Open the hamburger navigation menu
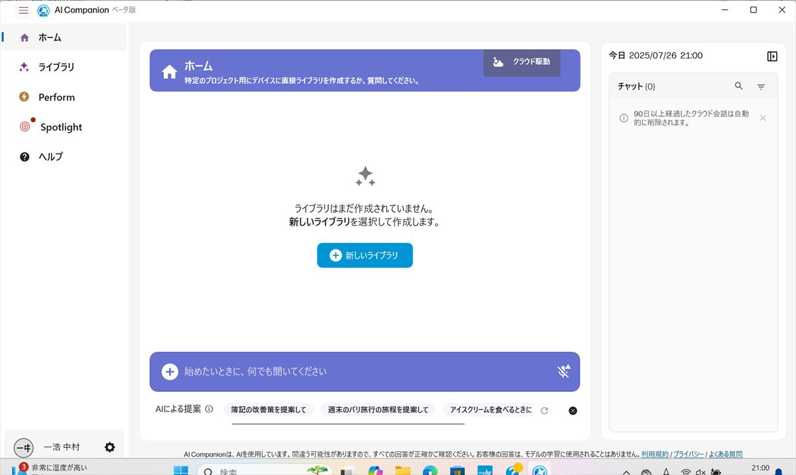The width and height of the screenshot is (796, 475). [23, 11]
